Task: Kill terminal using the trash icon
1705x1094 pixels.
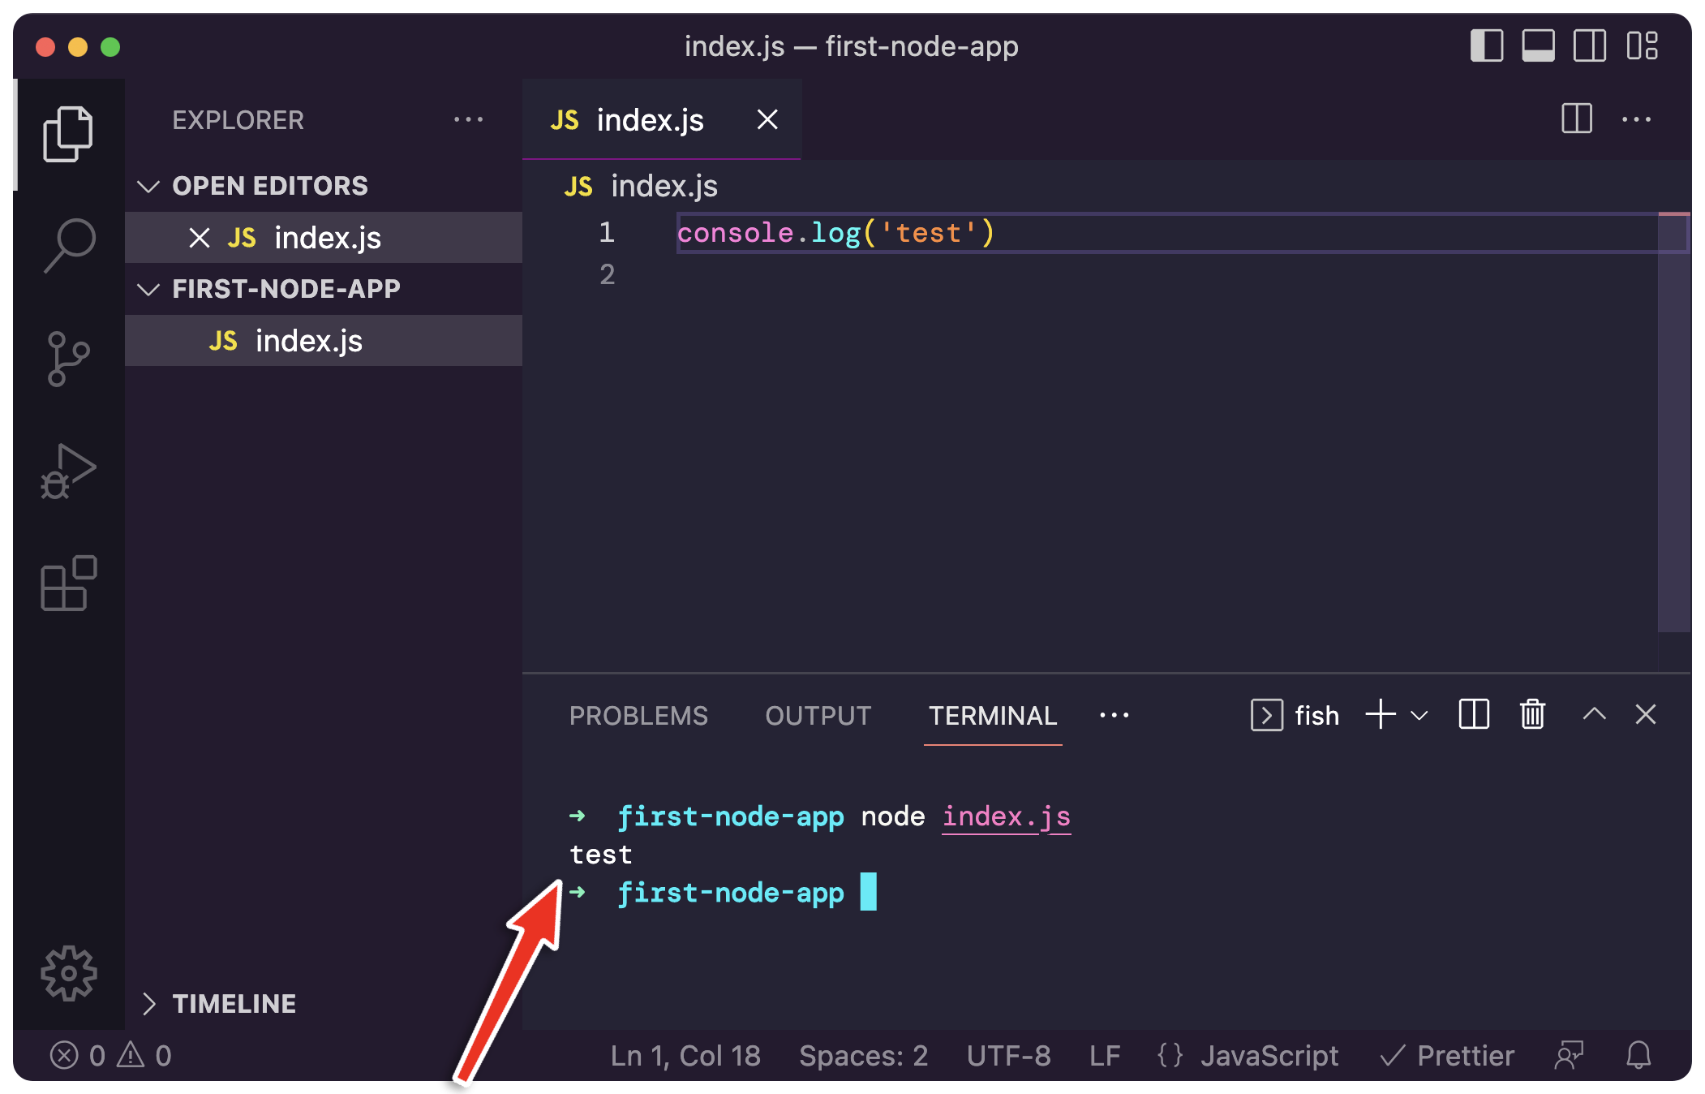Action: pos(1532,715)
